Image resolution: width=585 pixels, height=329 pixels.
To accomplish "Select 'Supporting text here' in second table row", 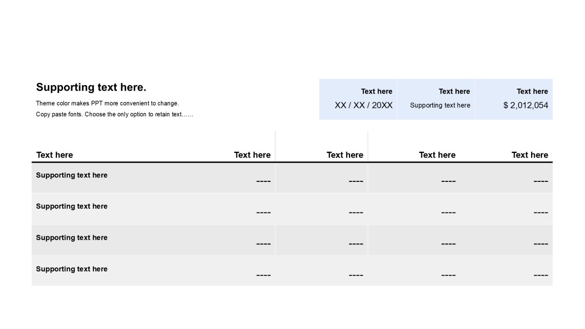I will (x=72, y=206).
